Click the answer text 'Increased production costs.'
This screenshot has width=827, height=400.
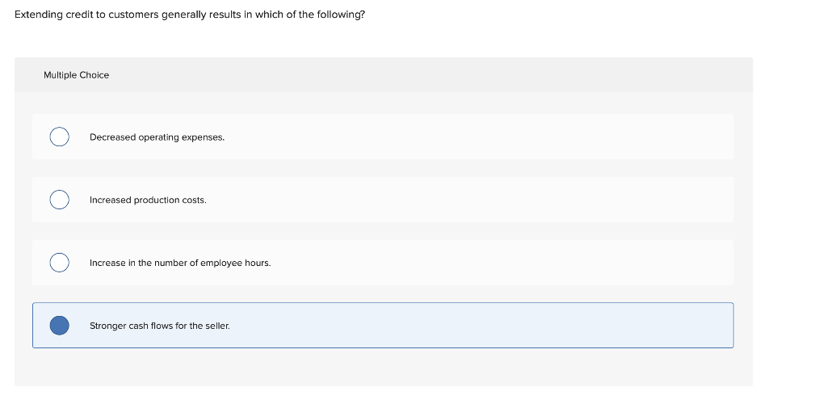tap(148, 200)
